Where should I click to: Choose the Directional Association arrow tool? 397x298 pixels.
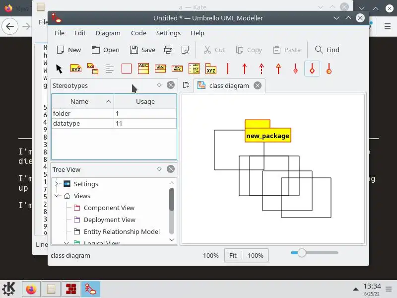point(245,69)
